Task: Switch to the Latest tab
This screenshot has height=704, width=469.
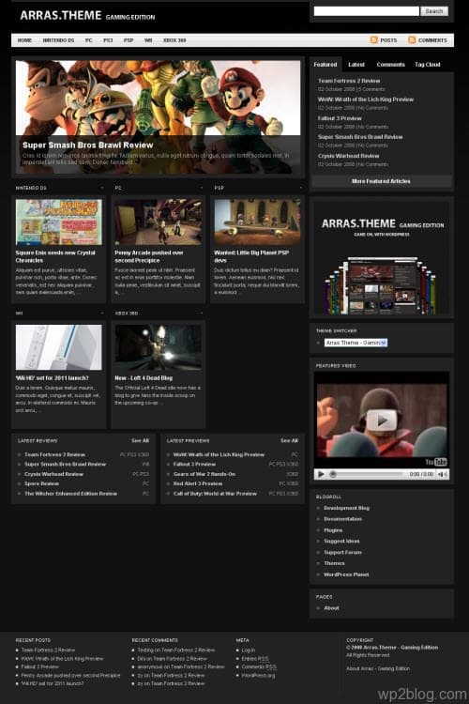Action: pyautogui.click(x=356, y=65)
